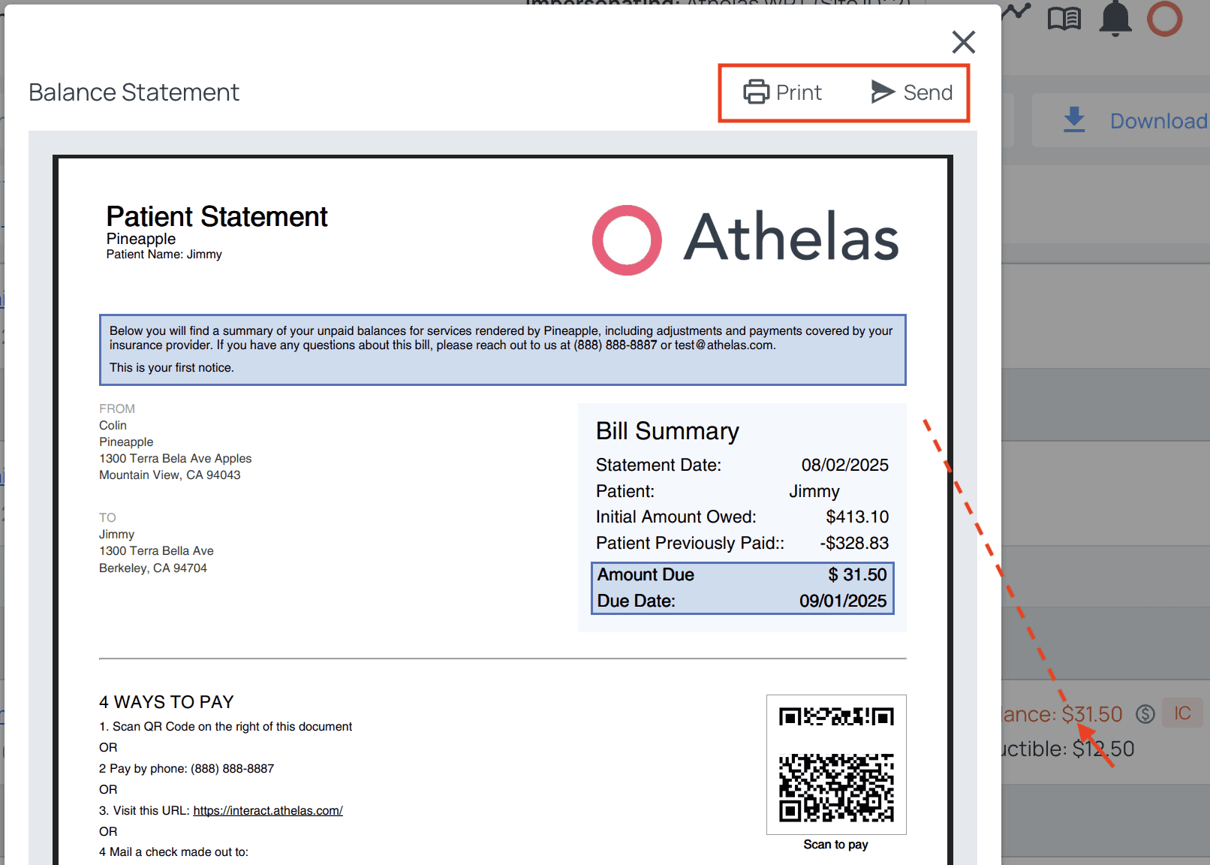Click the Balance Statement title

click(134, 92)
